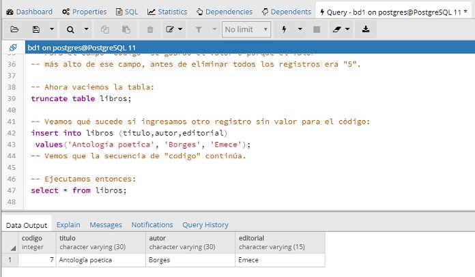This screenshot has height=277, width=475.
Task: Click the cell 'Antología poetica'
Action: coord(100,260)
